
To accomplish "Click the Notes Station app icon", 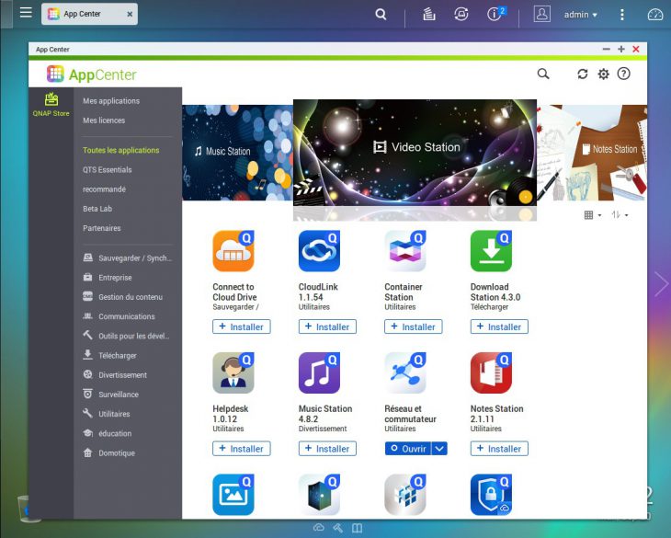I will click(x=491, y=373).
